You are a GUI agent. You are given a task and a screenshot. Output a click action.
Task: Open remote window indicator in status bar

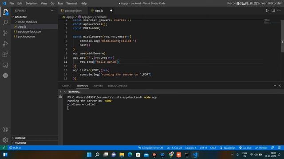pyautogui.click(x=4, y=148)
